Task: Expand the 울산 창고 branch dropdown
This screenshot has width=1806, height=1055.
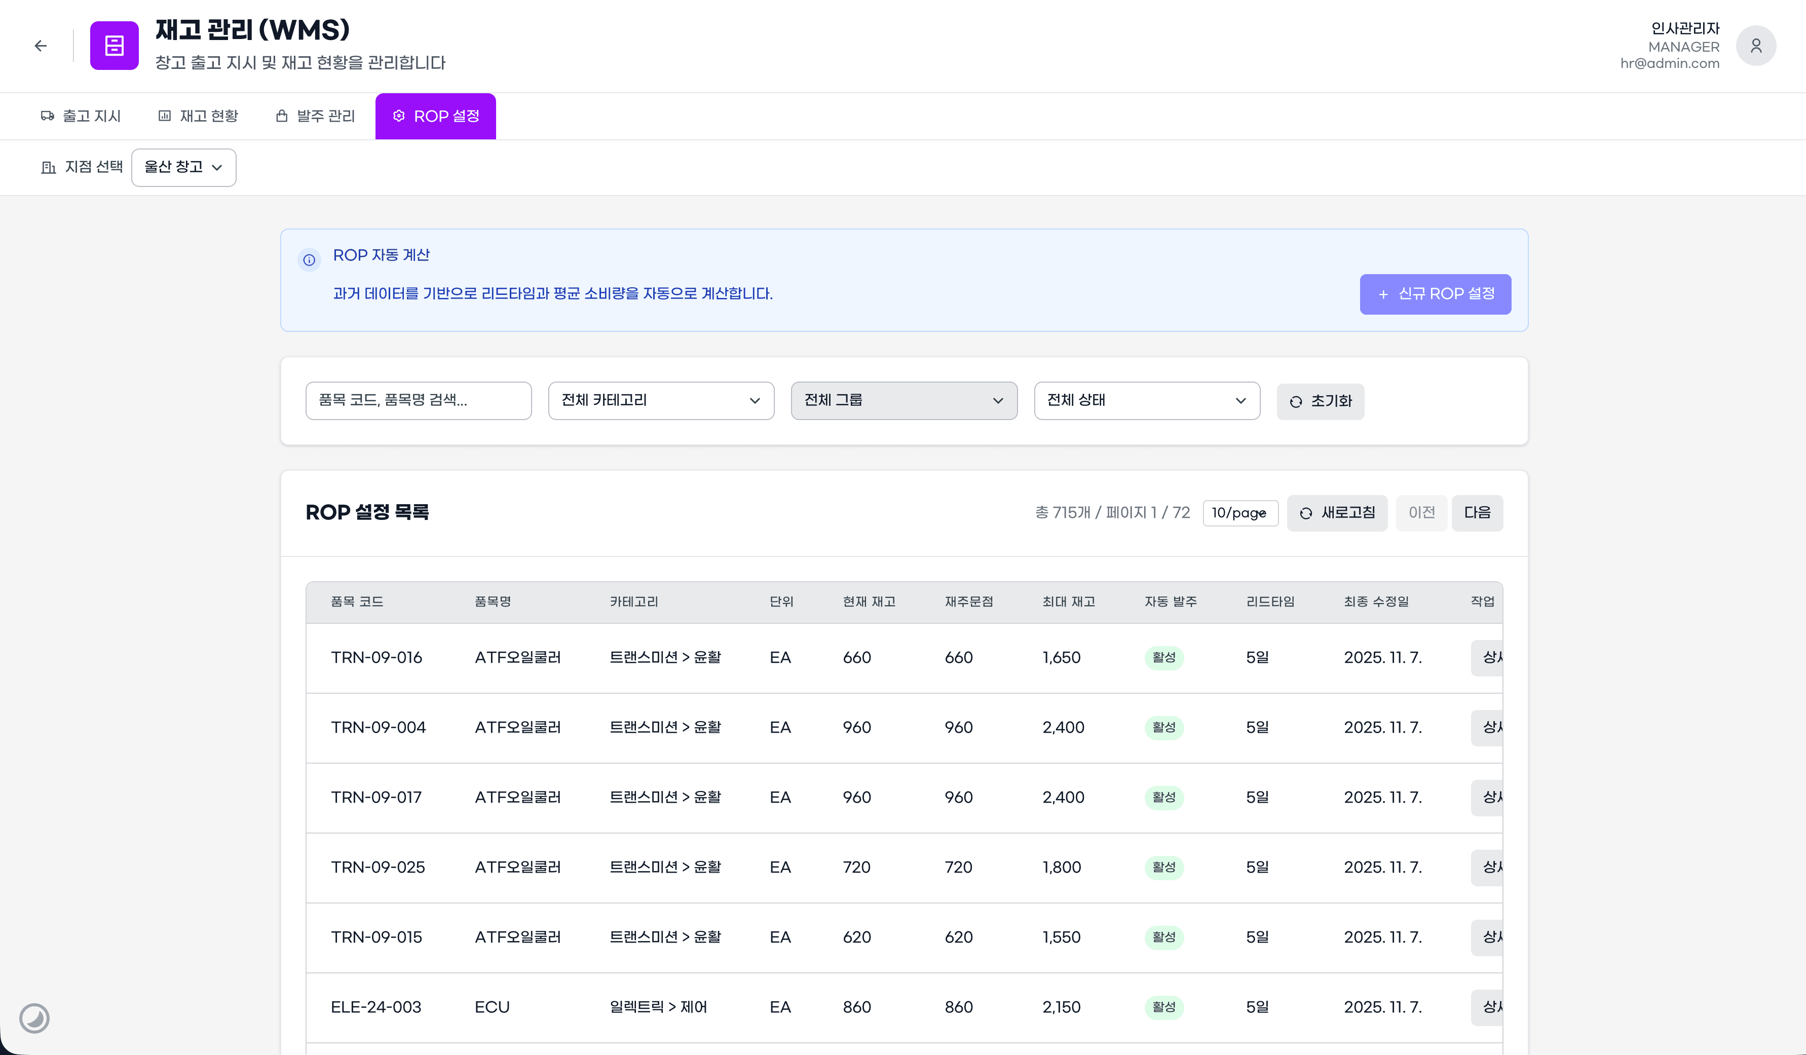Action: pos(183,168)
